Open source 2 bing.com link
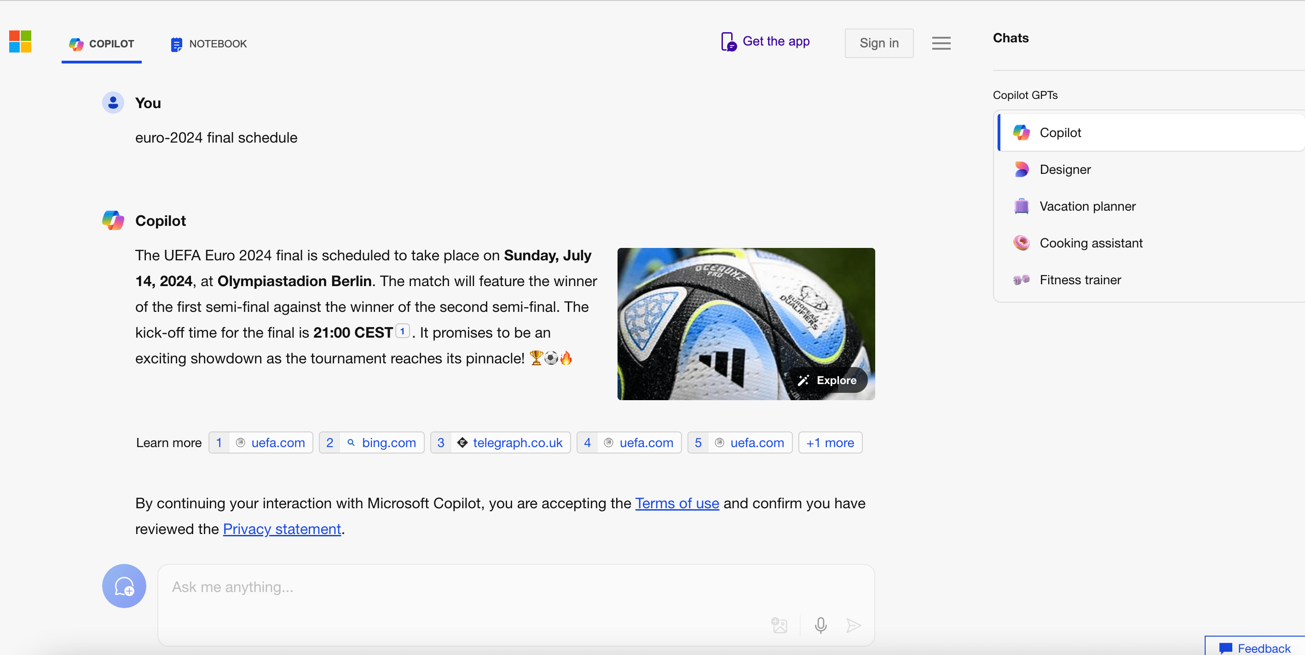The height and width of the screenshot is (655, 1305). click(372, 443)
